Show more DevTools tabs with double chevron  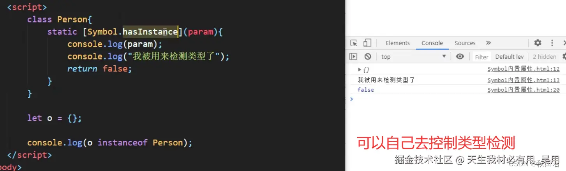tap(488, 43)
